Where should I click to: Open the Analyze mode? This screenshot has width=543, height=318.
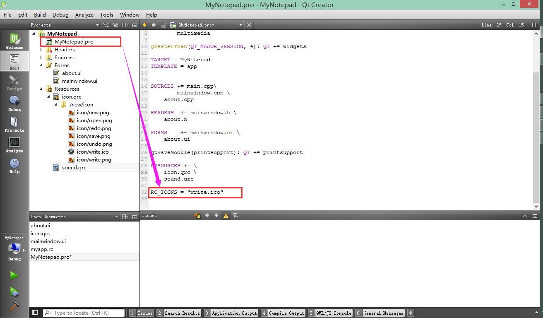[x=14, y=145]
